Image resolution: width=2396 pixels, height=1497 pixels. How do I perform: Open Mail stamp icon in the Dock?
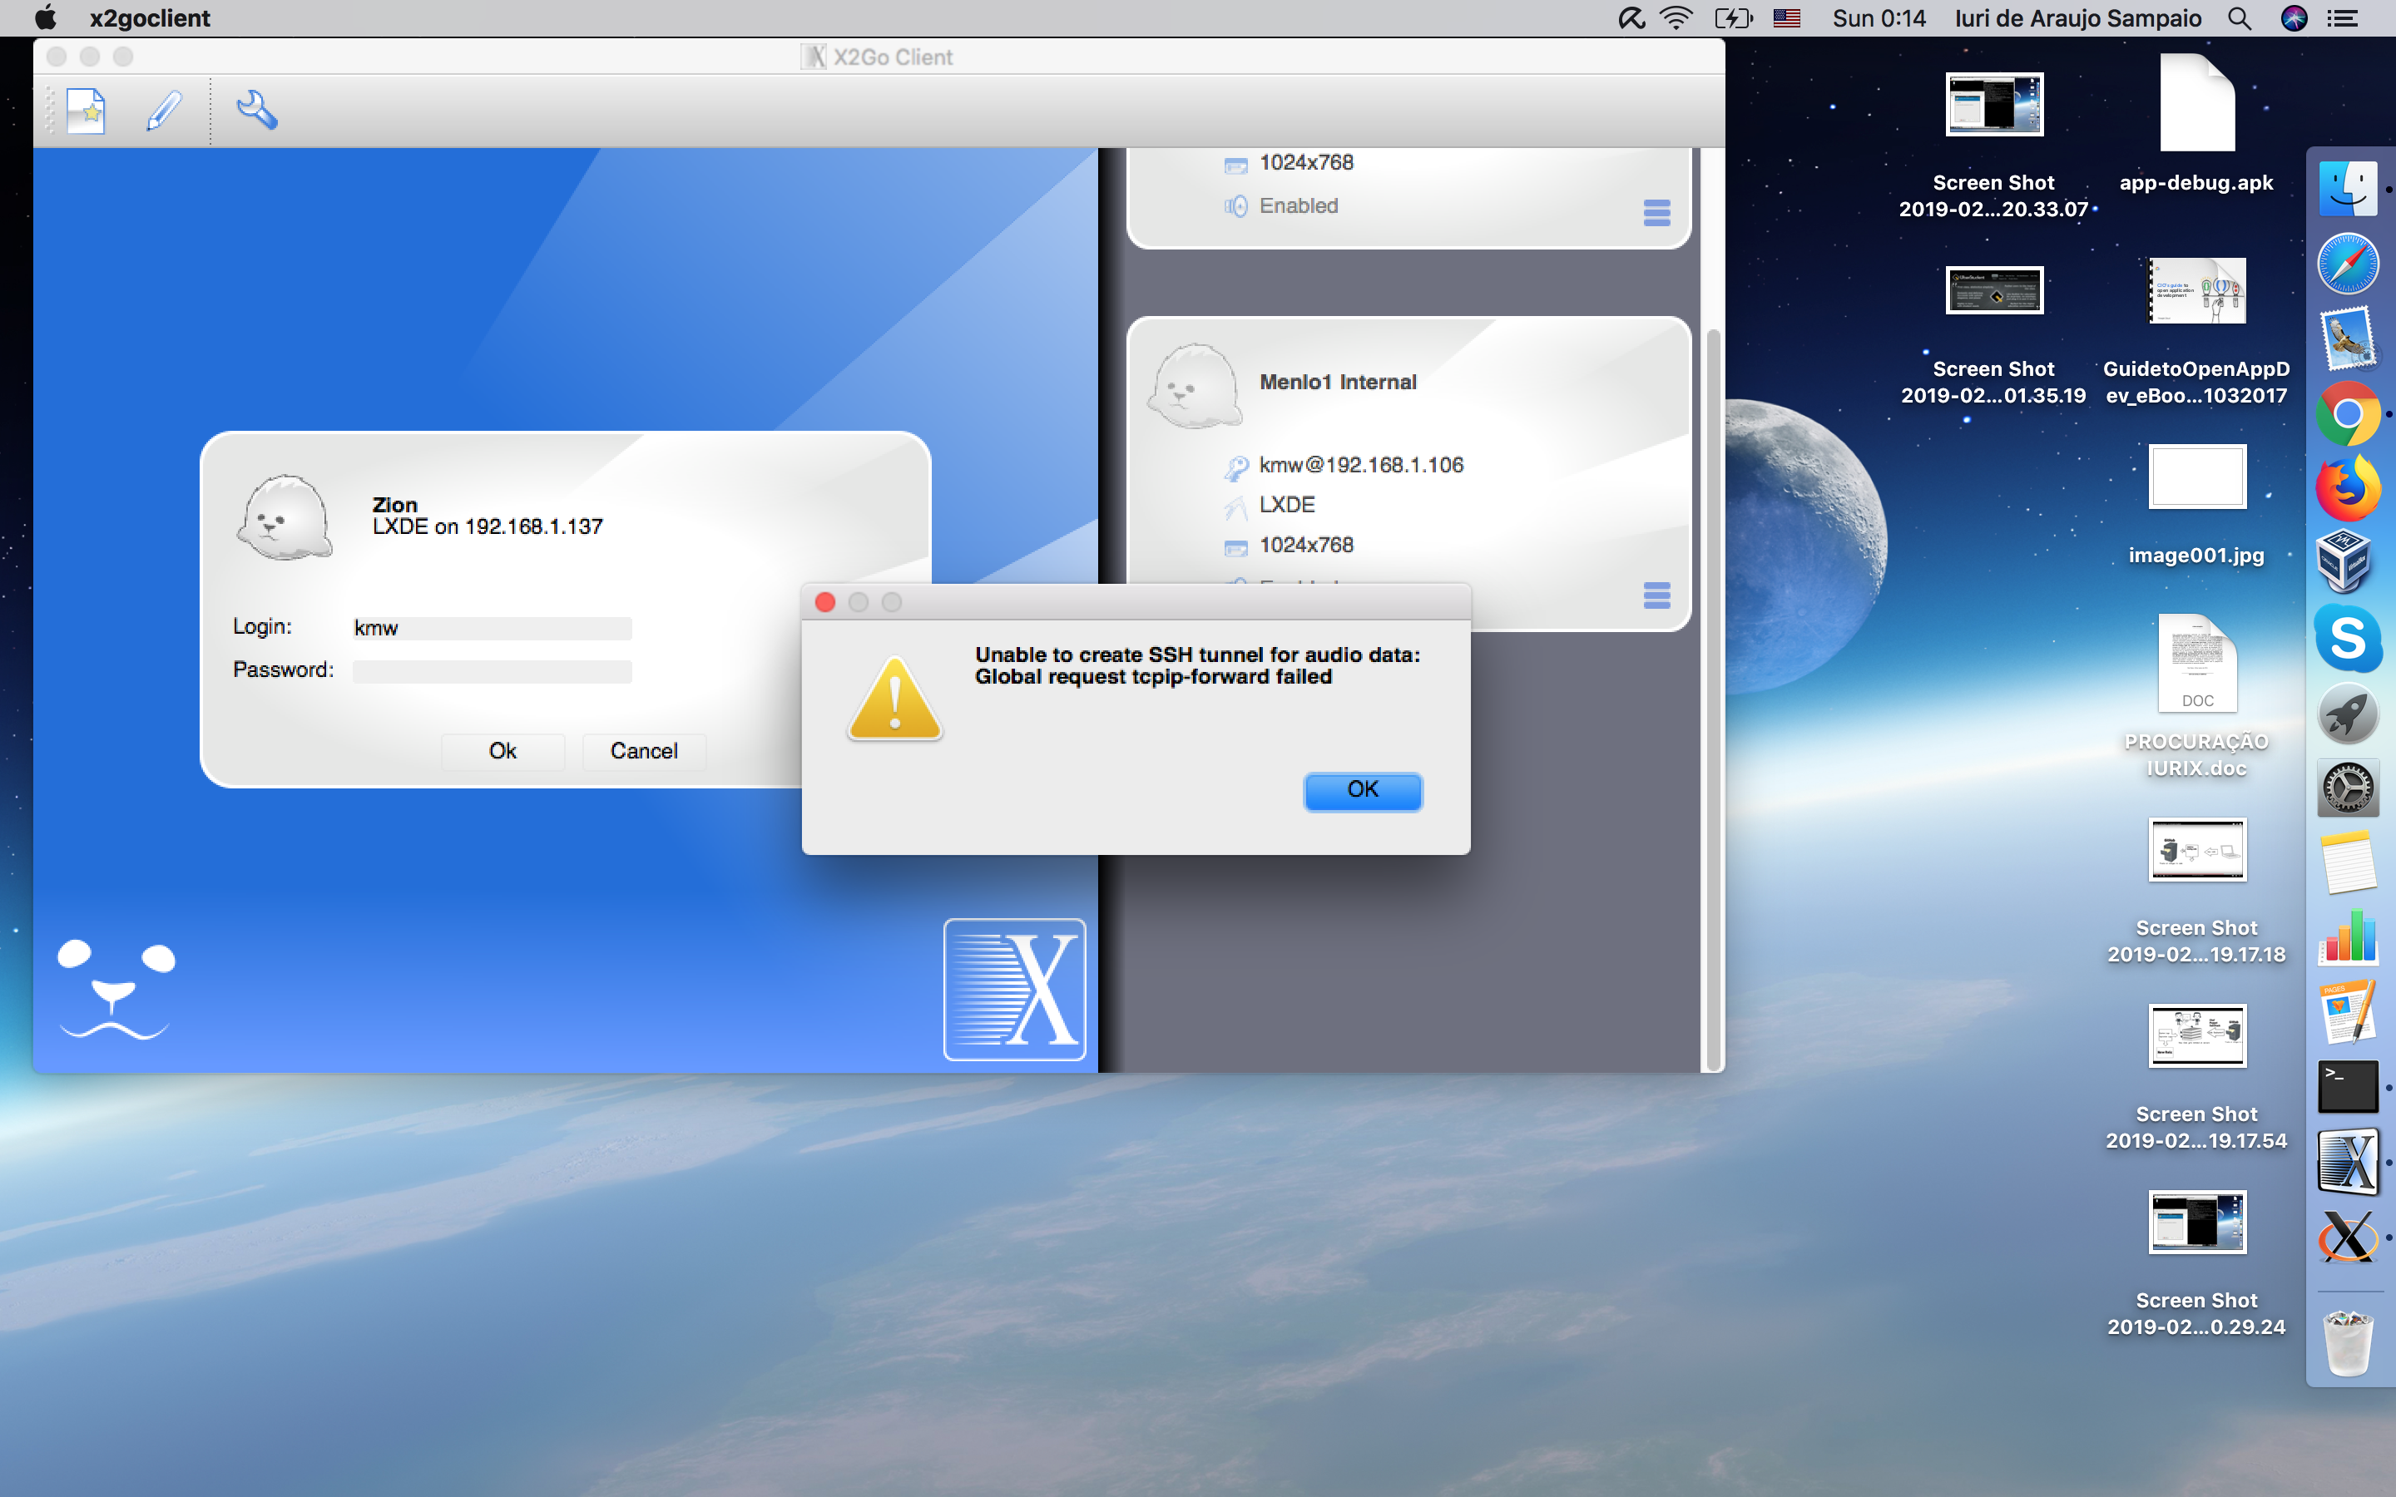pyautogui.click(x=2348, y=338)
